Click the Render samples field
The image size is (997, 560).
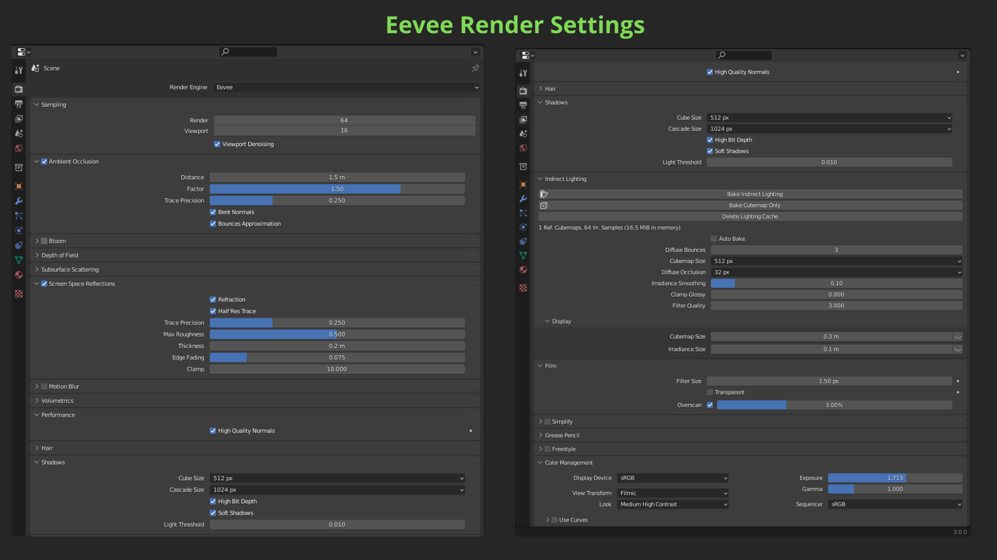click(x=344, y=120)
